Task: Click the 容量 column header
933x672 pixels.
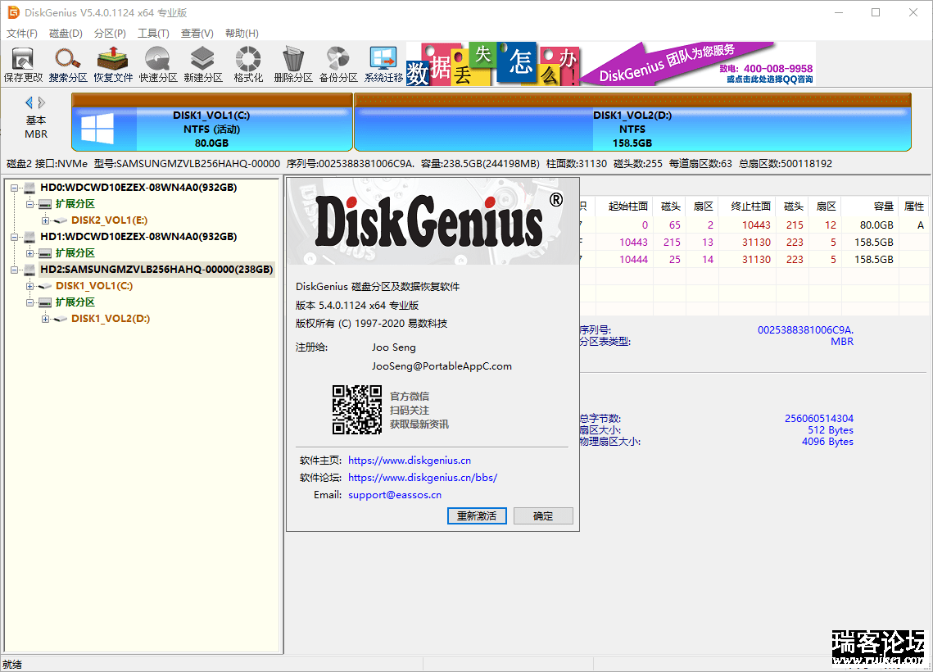Action: tap(883, 206)
